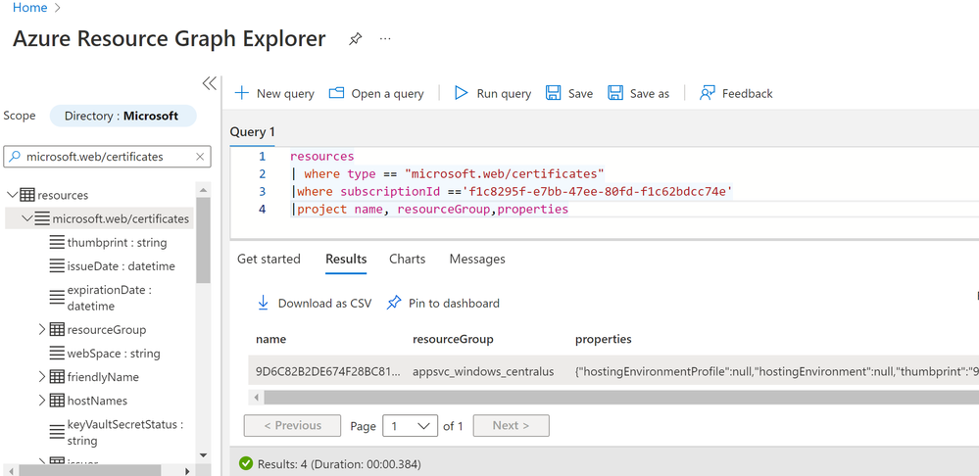This screenshot has height=476, width=979.
Task: Click the Results: 4 status text
Action: (x=339, y=464)
